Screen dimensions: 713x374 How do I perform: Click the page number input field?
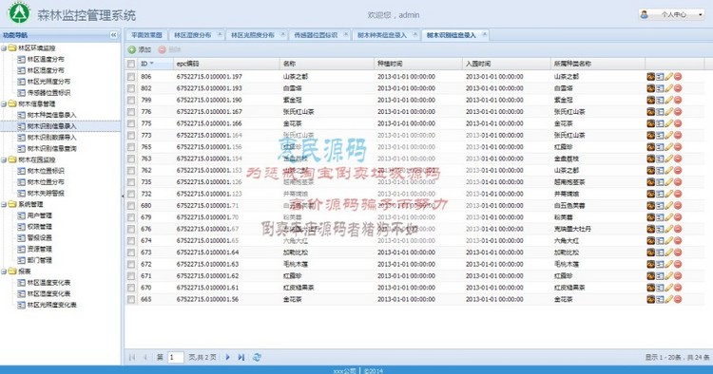pyautogui.click(x=176, y=357)
